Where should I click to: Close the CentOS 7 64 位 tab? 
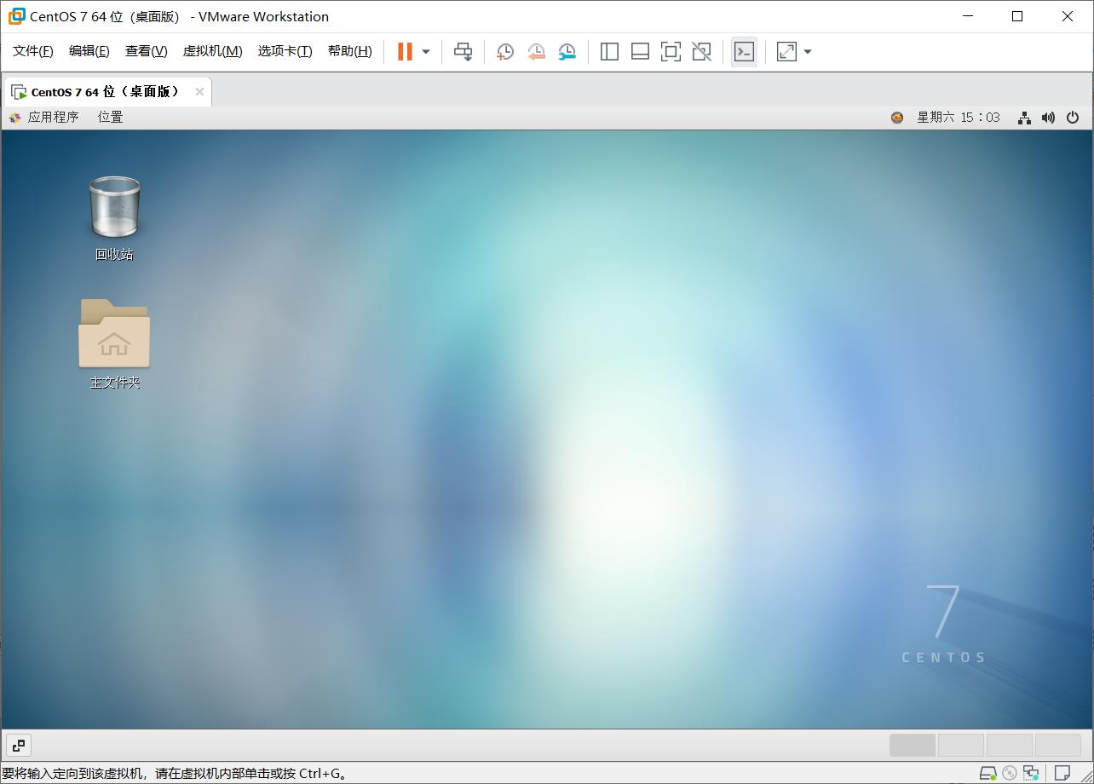(x=199, y=92)
